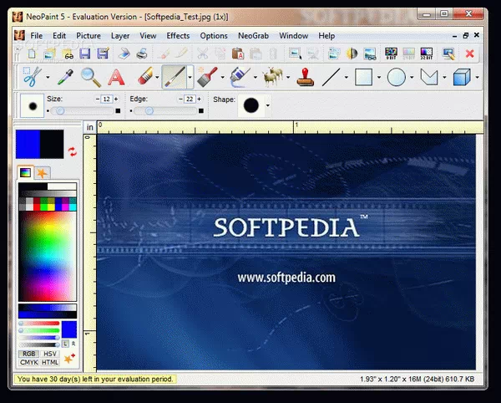Choose the paint tube tool
Image resolution: width=501 pixels, height=403 pixels.
[240, 77]
